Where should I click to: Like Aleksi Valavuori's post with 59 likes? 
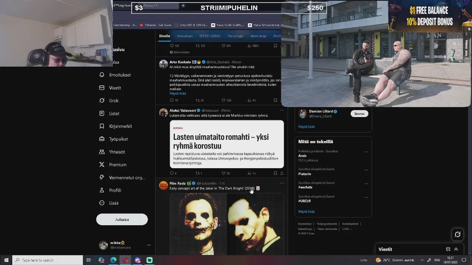223,173
